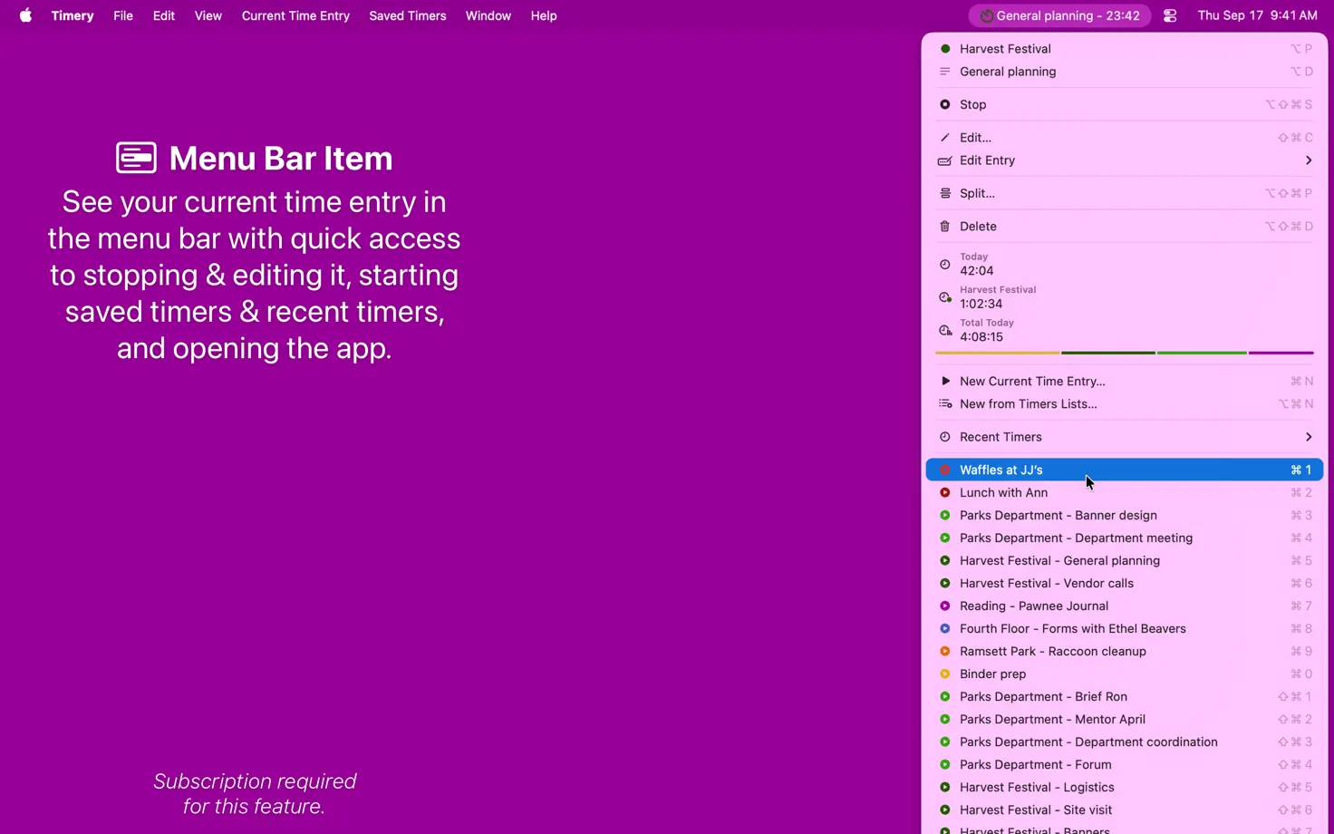Open the Edit menu in menu bar

[164, 15]
